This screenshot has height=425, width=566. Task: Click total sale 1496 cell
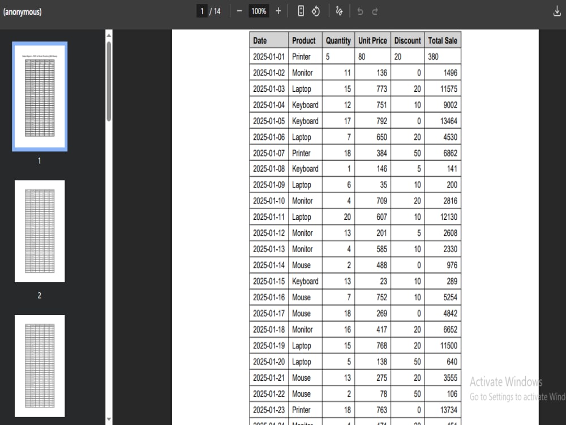coord(443,73)
